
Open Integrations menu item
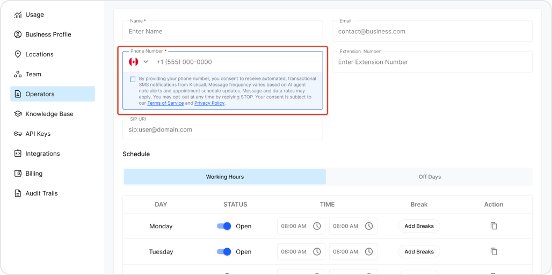(x=53, y=154)
